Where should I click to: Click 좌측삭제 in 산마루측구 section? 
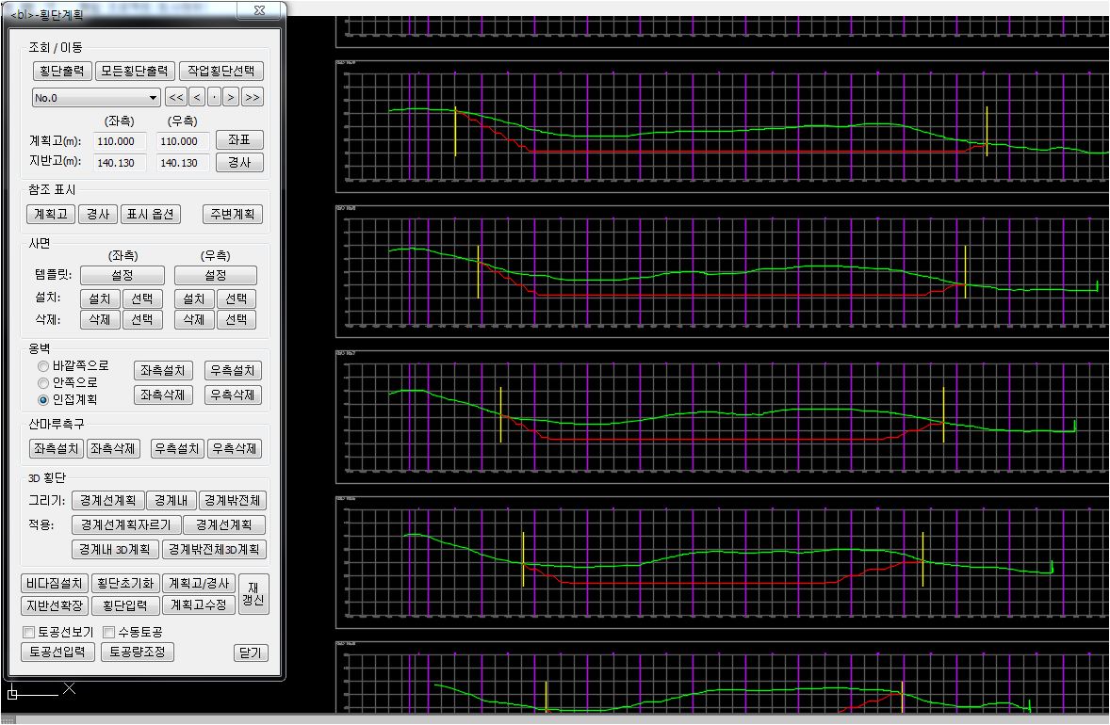pyautogui.click(x=113, y=448)
